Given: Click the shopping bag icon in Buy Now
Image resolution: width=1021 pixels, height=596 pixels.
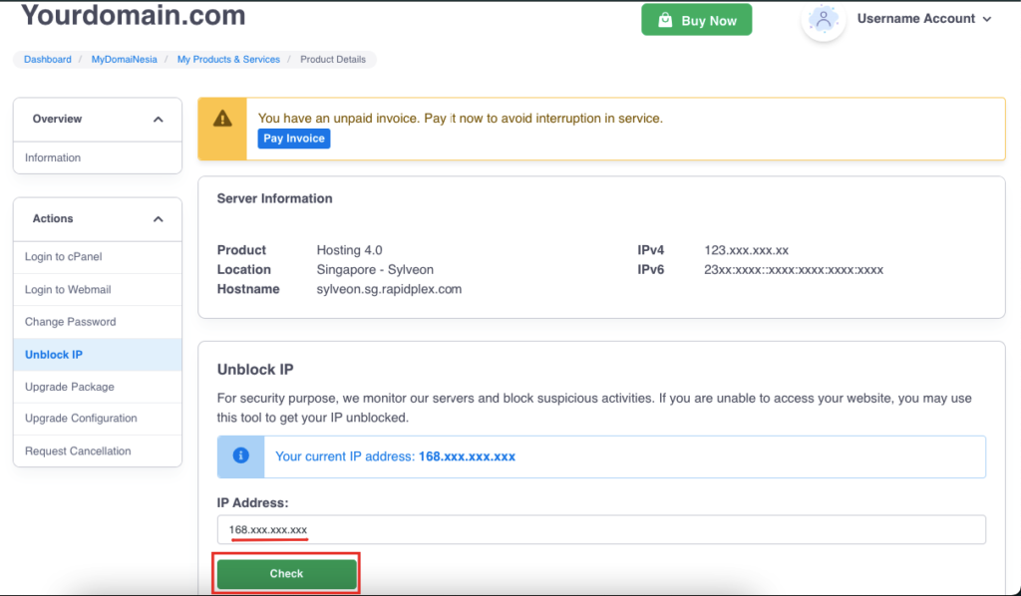Looking at the screenshot, I should point(665,20).
